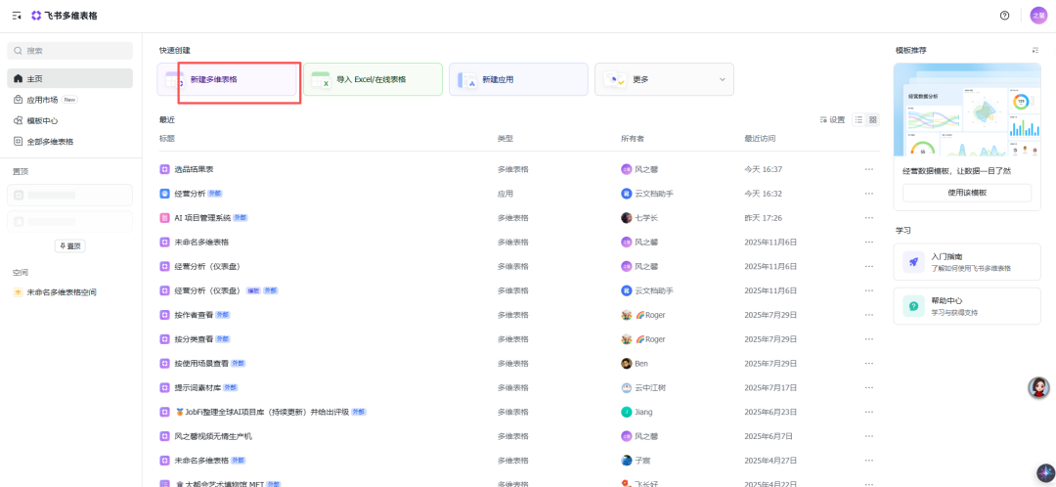Click 云文档助手 owner in 经营分析 app row
This screenshot has height=487, width=1056.
click(654, 194)
